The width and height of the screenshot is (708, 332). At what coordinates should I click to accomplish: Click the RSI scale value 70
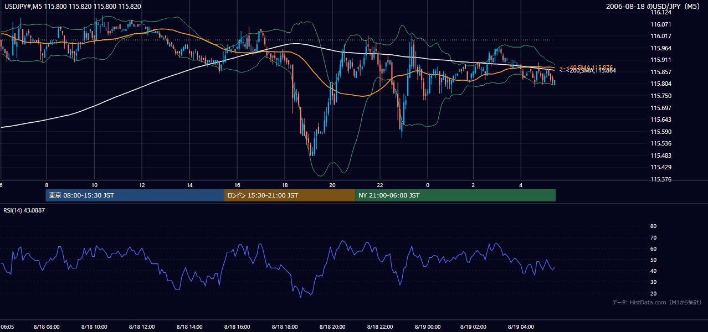(653, 237)
